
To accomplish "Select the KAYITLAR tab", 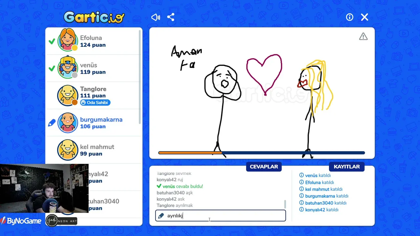I will 346,167.
